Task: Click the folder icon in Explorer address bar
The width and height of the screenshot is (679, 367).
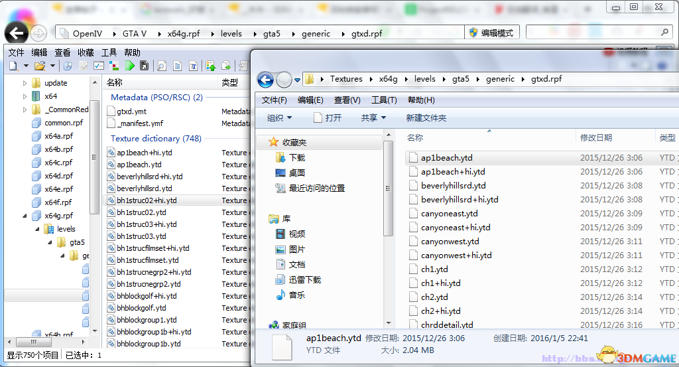Action: [x=309, y=79]
